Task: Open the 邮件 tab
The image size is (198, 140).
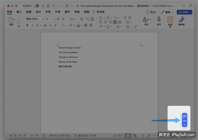Action: point(67,12)
